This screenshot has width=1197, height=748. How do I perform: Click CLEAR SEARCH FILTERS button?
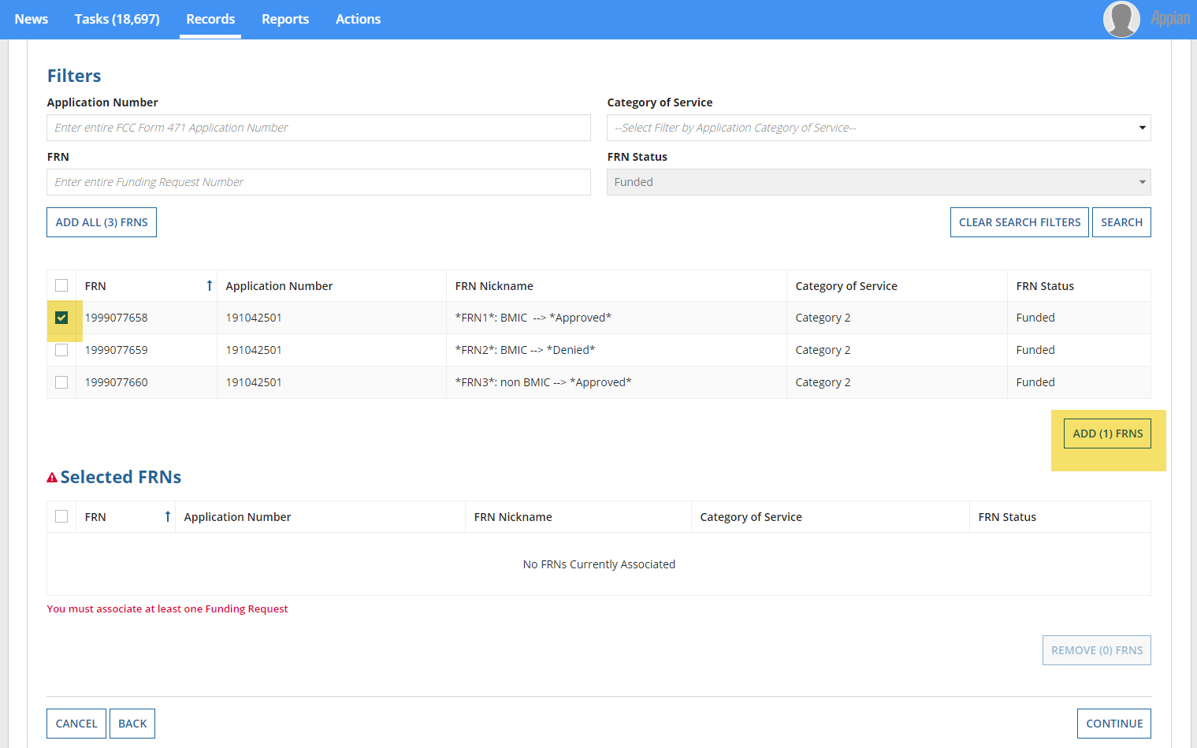(x=1019, y=222)
